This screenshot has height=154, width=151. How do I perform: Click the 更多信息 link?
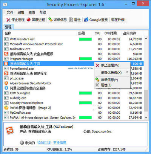pos(60,143)
